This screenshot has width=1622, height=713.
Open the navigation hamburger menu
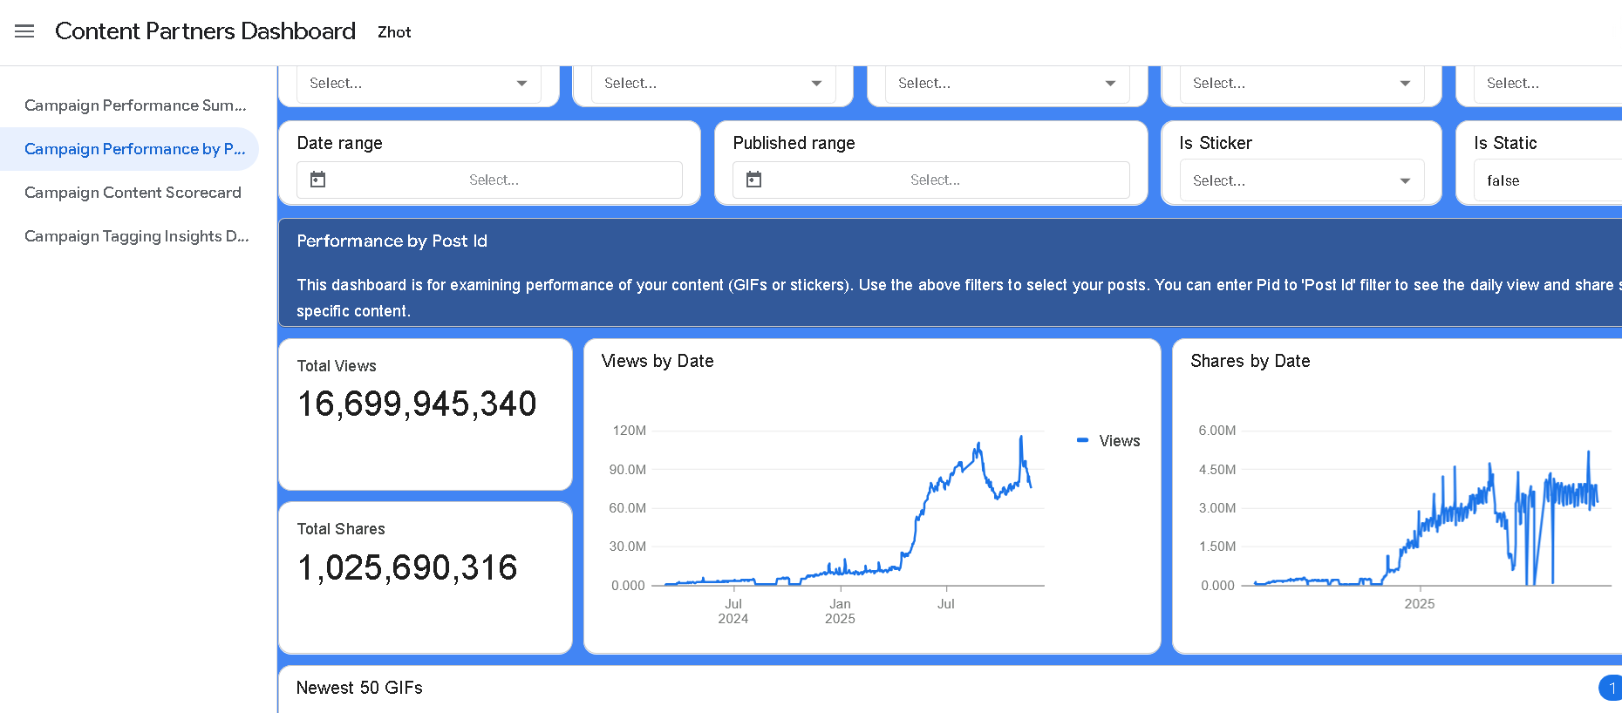[24, 31]
